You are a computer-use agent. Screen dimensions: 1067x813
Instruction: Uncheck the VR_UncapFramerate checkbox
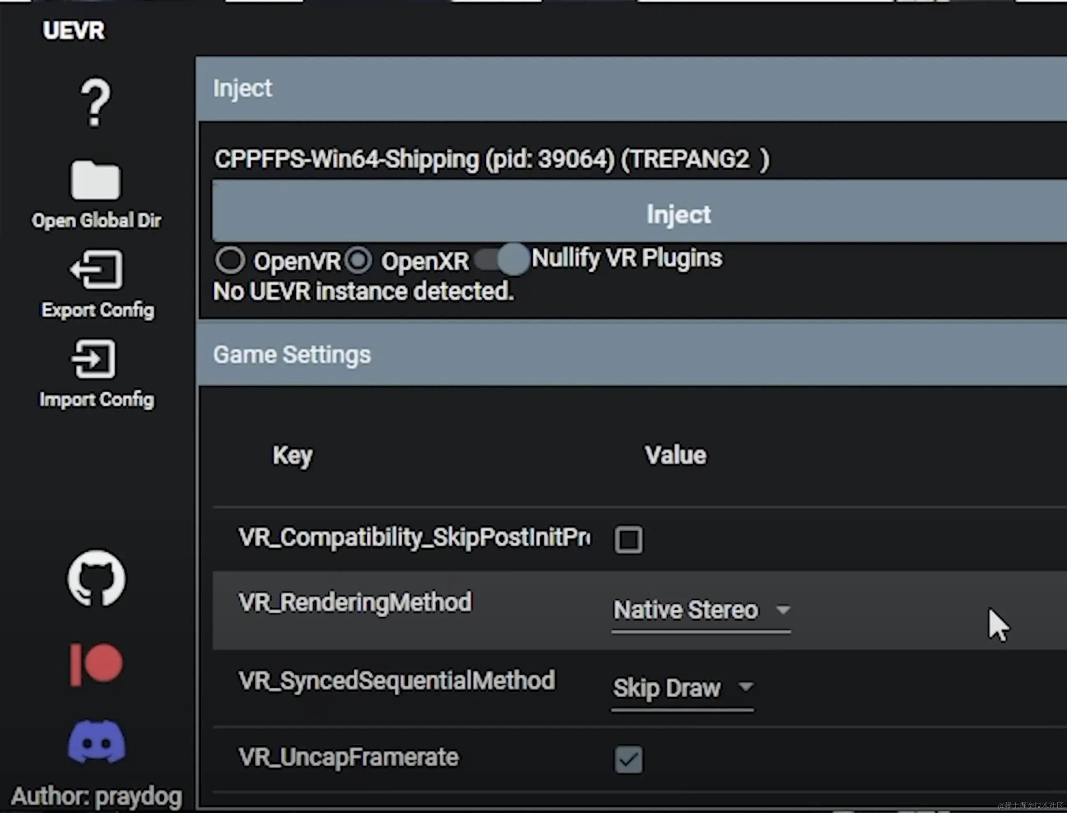[629, 759]
